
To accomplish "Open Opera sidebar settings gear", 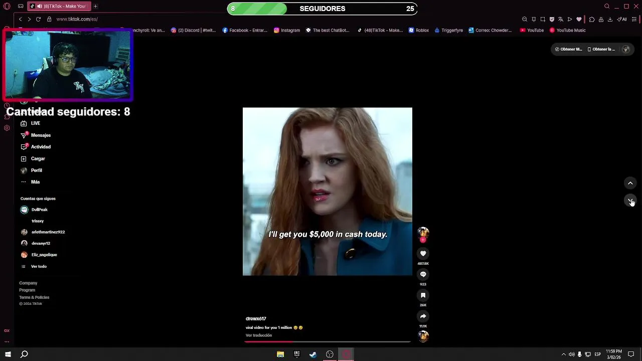I will click(7, 128).
